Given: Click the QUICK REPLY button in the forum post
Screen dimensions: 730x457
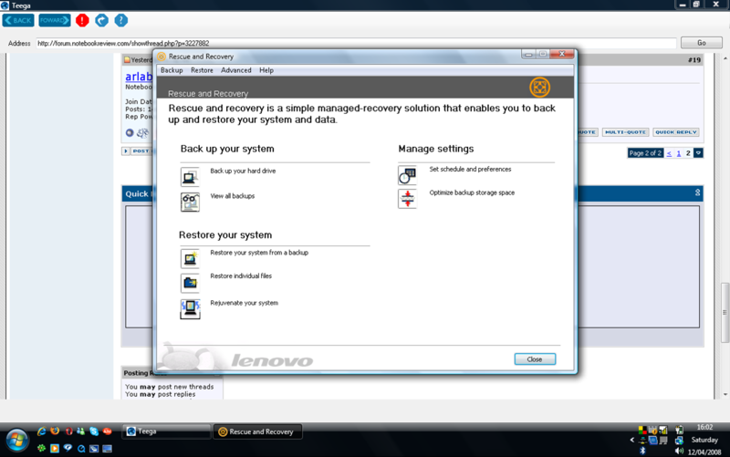Looking at the screenshot, I should (676, 132).
